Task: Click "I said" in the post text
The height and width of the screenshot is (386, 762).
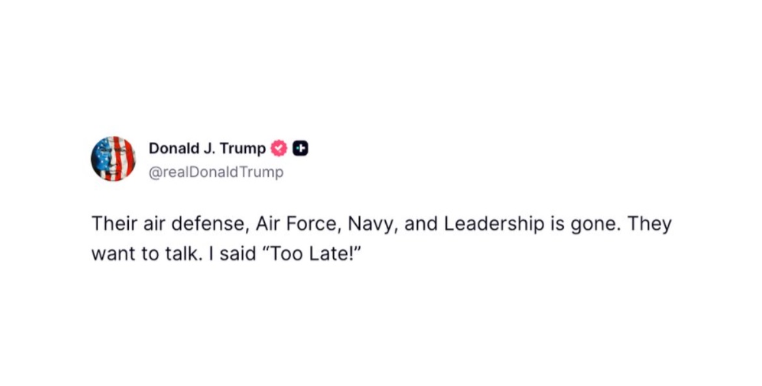Action: pyautogui.click(x=220, y=255)
